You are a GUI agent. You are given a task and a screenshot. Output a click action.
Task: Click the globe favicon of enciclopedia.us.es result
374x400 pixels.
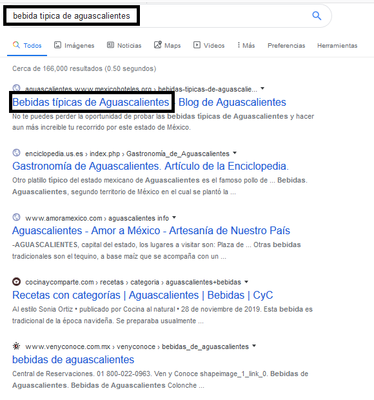click(16, 153)
